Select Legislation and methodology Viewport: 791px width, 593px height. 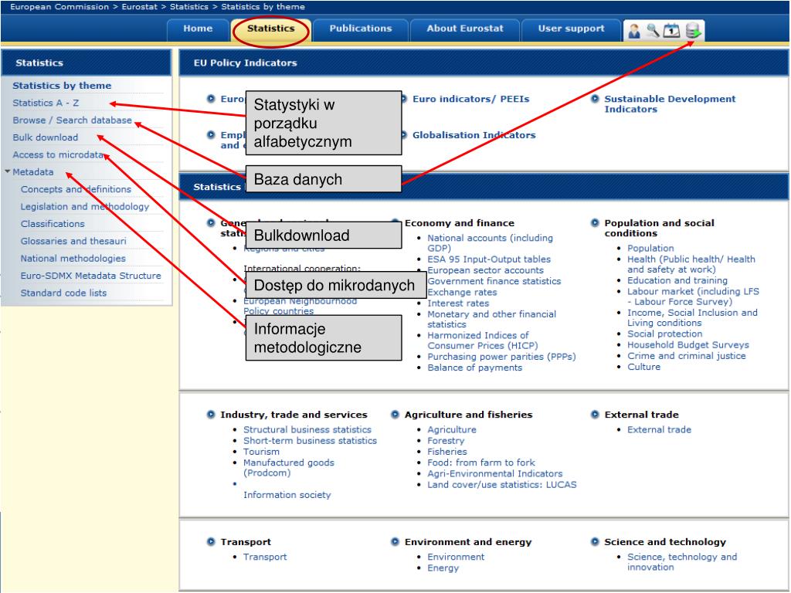(x=85, y=206)
